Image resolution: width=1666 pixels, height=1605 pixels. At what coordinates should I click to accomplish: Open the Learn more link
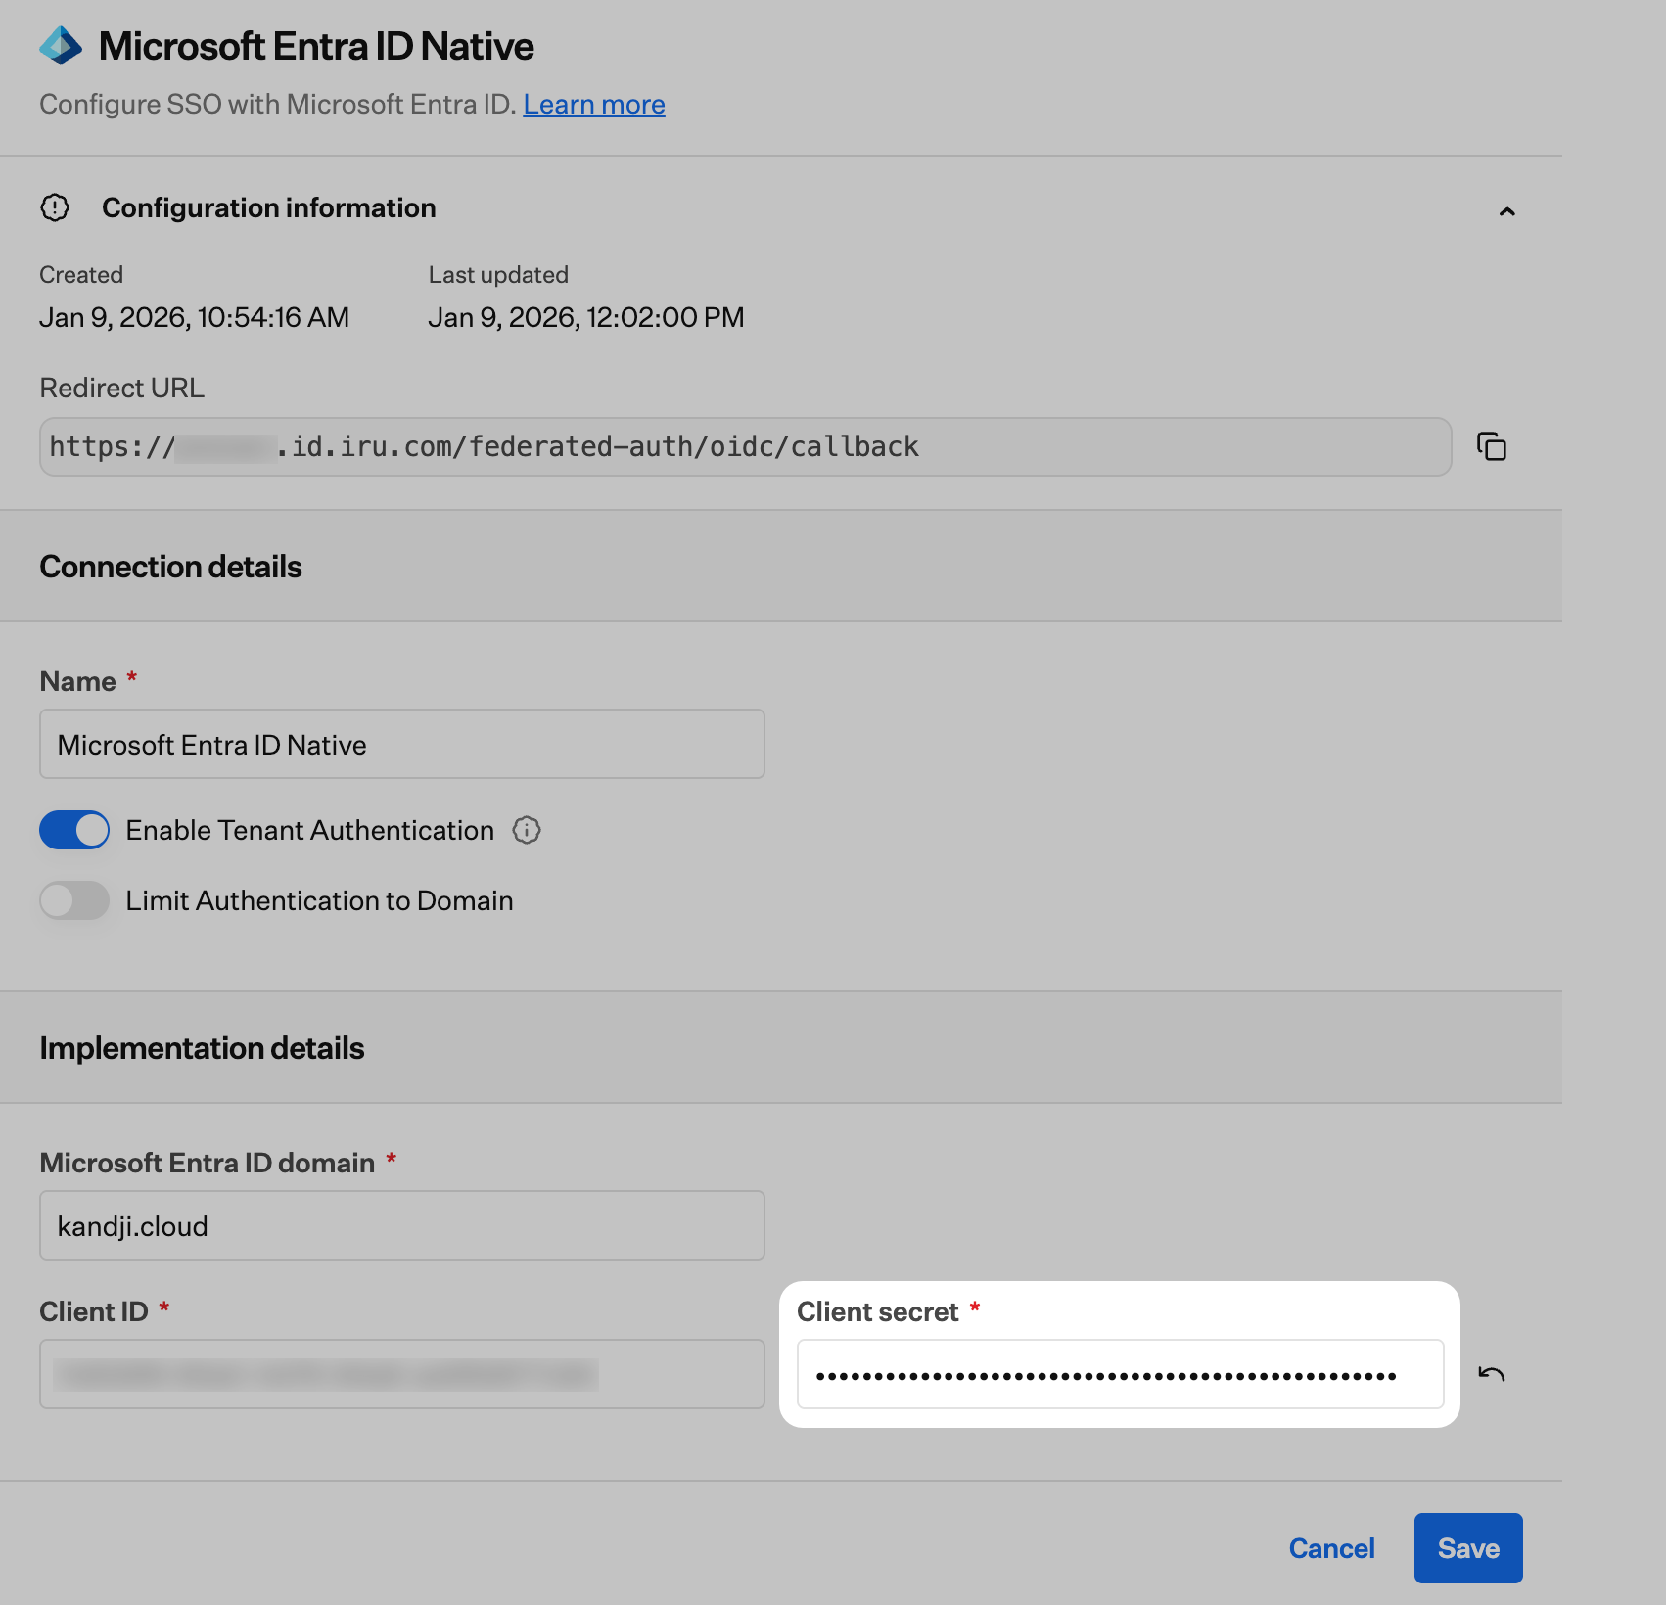pos(594,104)
